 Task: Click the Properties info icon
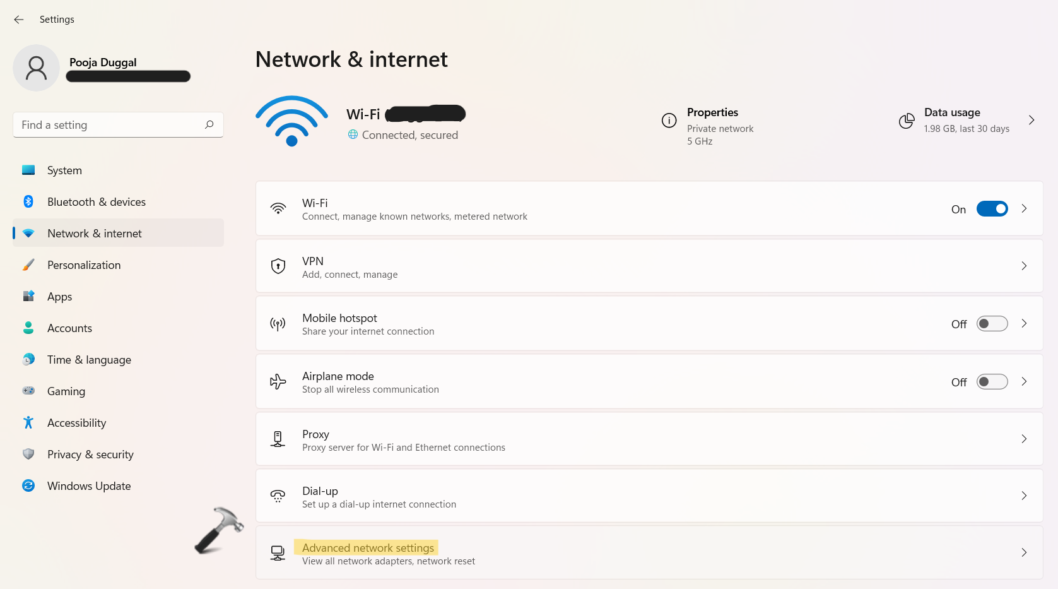click(669, 120)
